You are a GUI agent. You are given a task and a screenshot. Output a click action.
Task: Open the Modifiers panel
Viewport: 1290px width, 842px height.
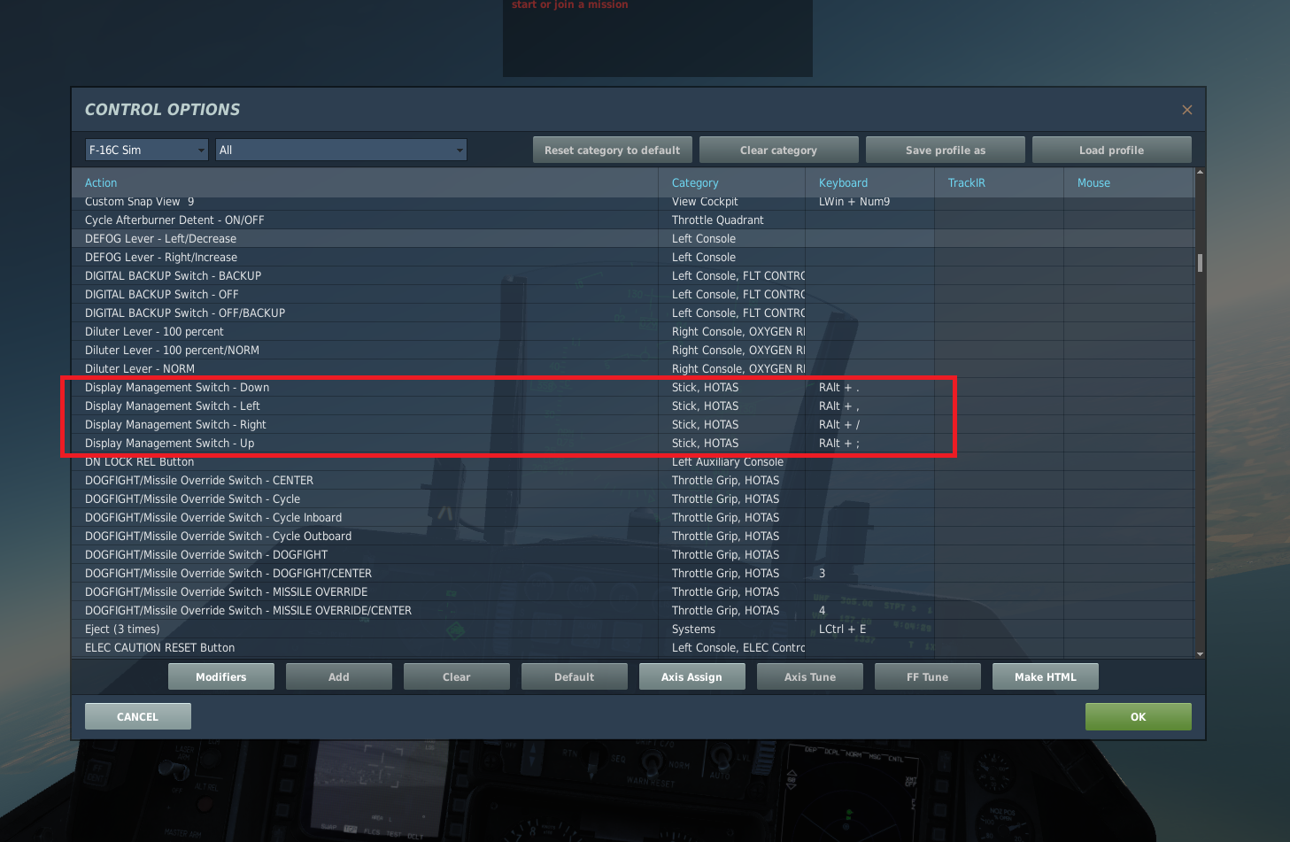(x=221, y=676)
